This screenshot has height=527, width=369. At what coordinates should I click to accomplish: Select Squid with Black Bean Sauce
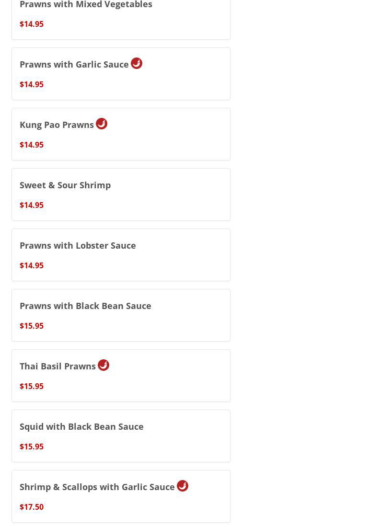click(x=81, y=426)
